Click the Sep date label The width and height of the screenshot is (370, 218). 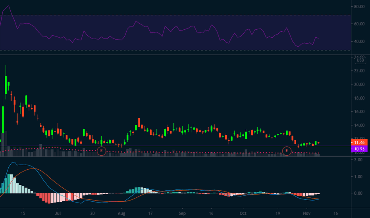[x=182, y=213]
